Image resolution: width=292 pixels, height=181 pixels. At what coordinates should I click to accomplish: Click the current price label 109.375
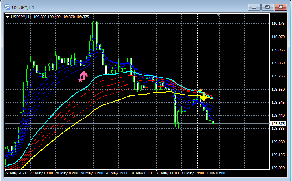tap(278, 123)
